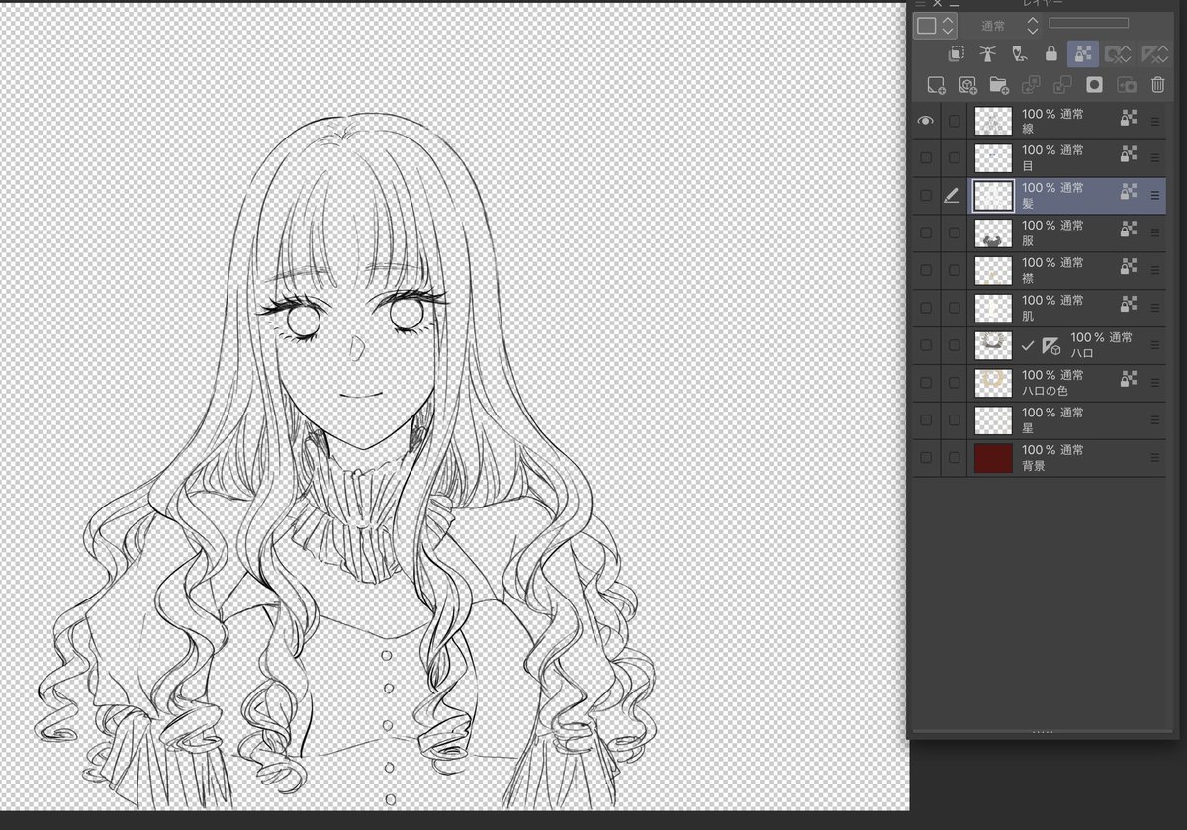The width and height of the screenshot is (1187, 830).
Task: Click the lock layer padlock icon
Action: (x=1050, y=53)
